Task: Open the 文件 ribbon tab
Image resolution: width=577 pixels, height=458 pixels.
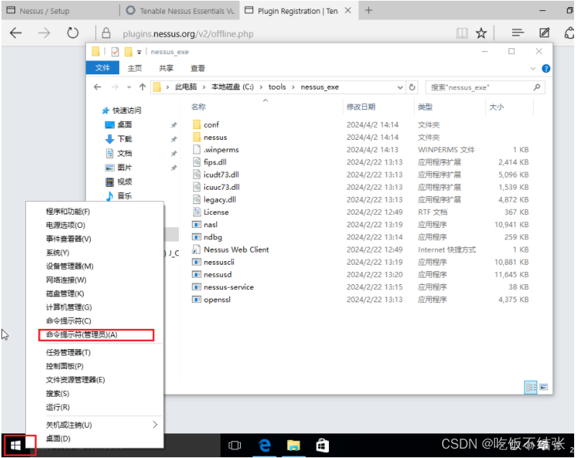Action: (102, 68)
